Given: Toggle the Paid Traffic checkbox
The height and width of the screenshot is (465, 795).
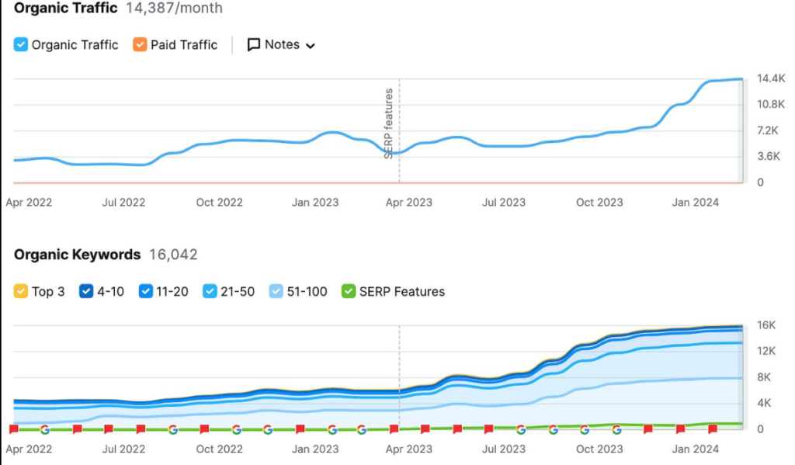Looking at the screenshot, I should pos(140,44).
